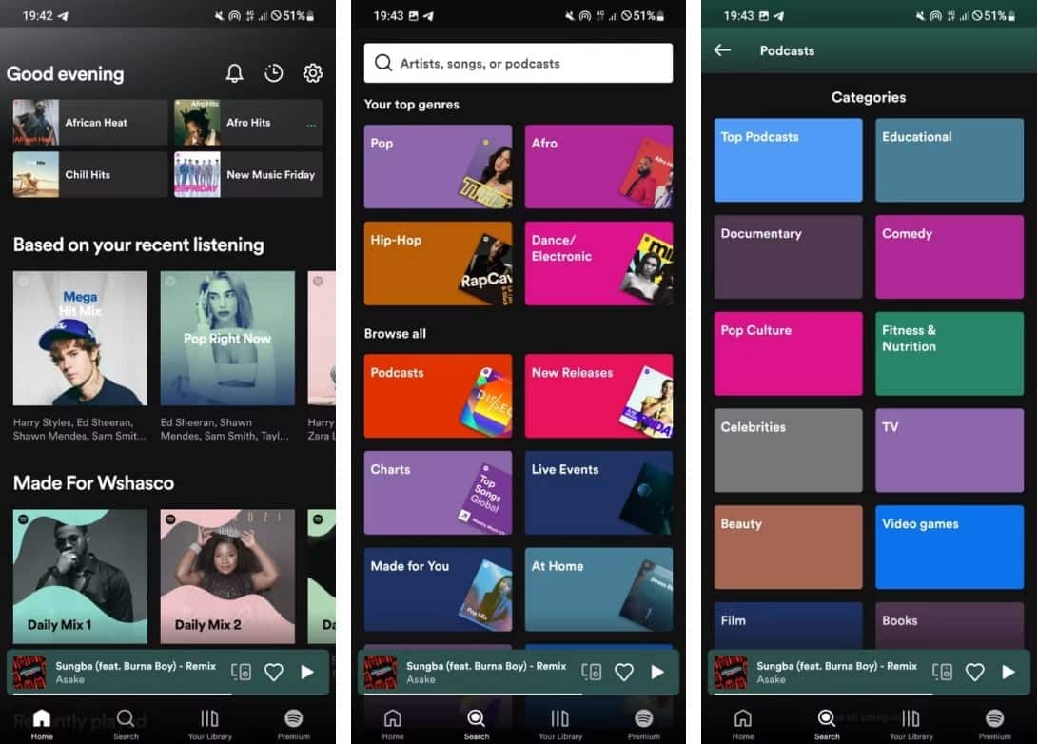The image size is (1038, 744).
Task: Select Premium tab on Search screen
Action: click(x=643, y=723)
